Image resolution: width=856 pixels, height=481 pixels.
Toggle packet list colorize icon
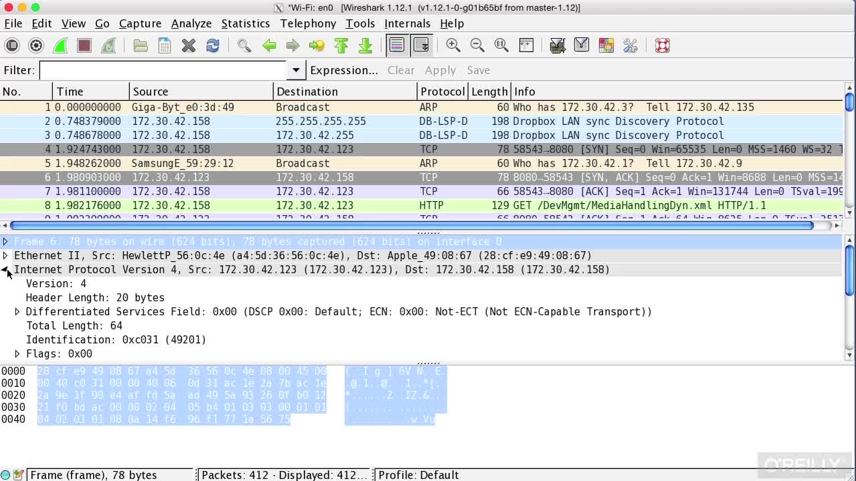[397, 45]
